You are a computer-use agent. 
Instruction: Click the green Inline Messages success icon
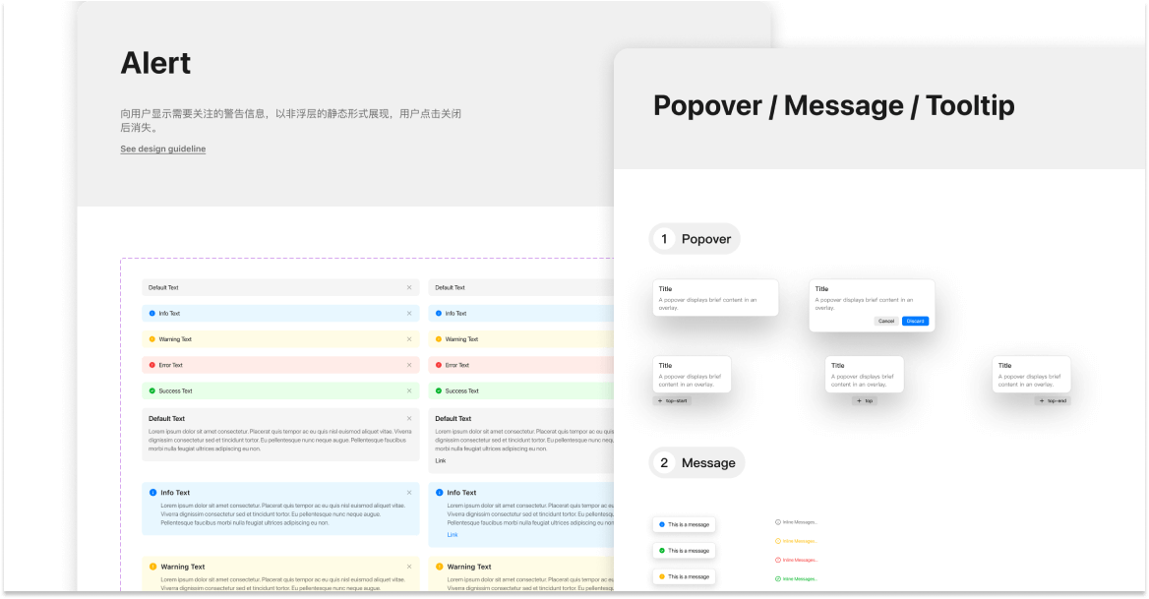(x=778, y=578)
